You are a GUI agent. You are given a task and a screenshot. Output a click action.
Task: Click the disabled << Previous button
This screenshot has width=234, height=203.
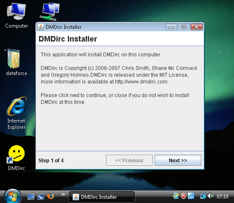tap(129, 160)
